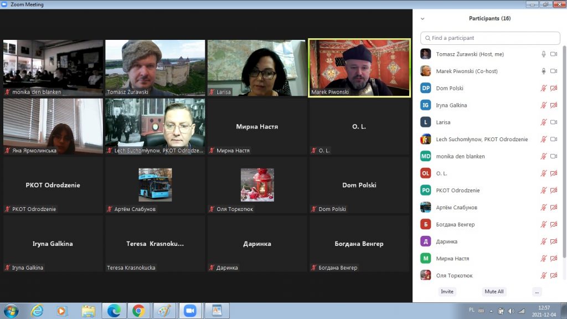Toggle PKOT Odrodzenie's crossed-out camera icon

[x=554, y=191]
